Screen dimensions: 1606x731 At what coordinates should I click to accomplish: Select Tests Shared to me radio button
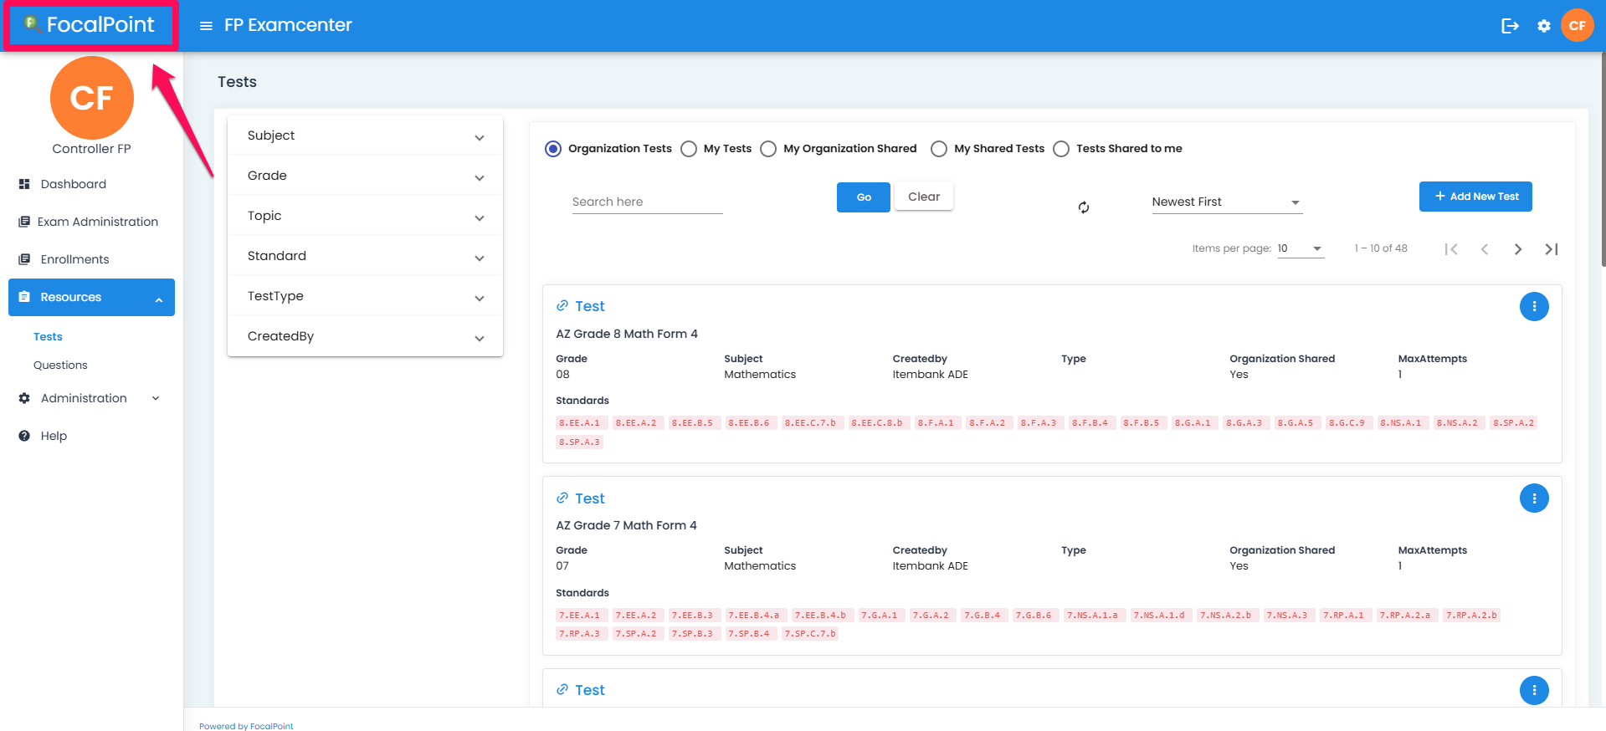1061,149
